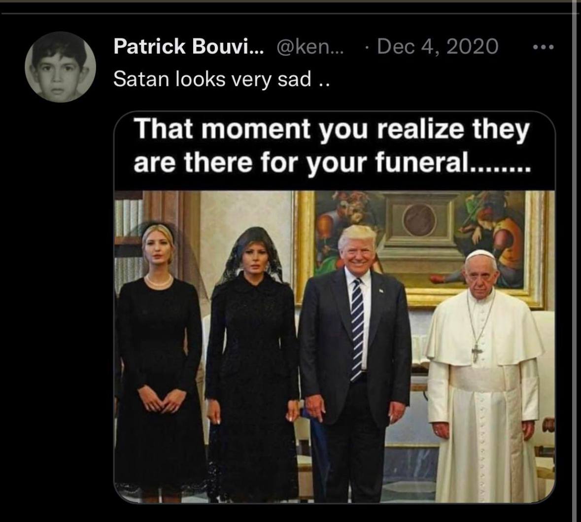Open the three-dot more options menu
Screen dimensions: 581x522
(544, 47)
